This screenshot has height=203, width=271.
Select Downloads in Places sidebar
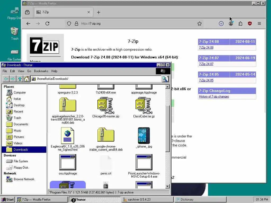[x=24, y=150]
